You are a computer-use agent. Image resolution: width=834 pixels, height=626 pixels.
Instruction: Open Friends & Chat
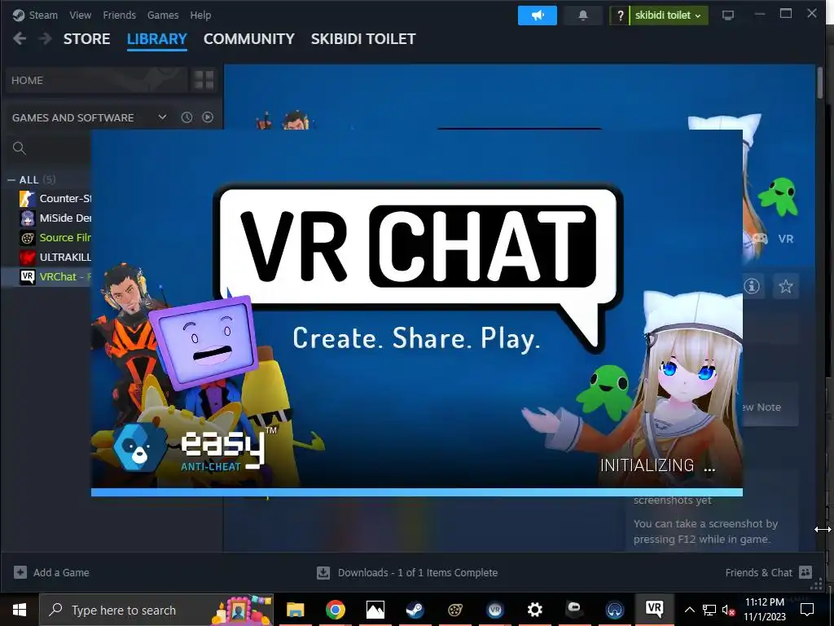[x=768, y=572]
